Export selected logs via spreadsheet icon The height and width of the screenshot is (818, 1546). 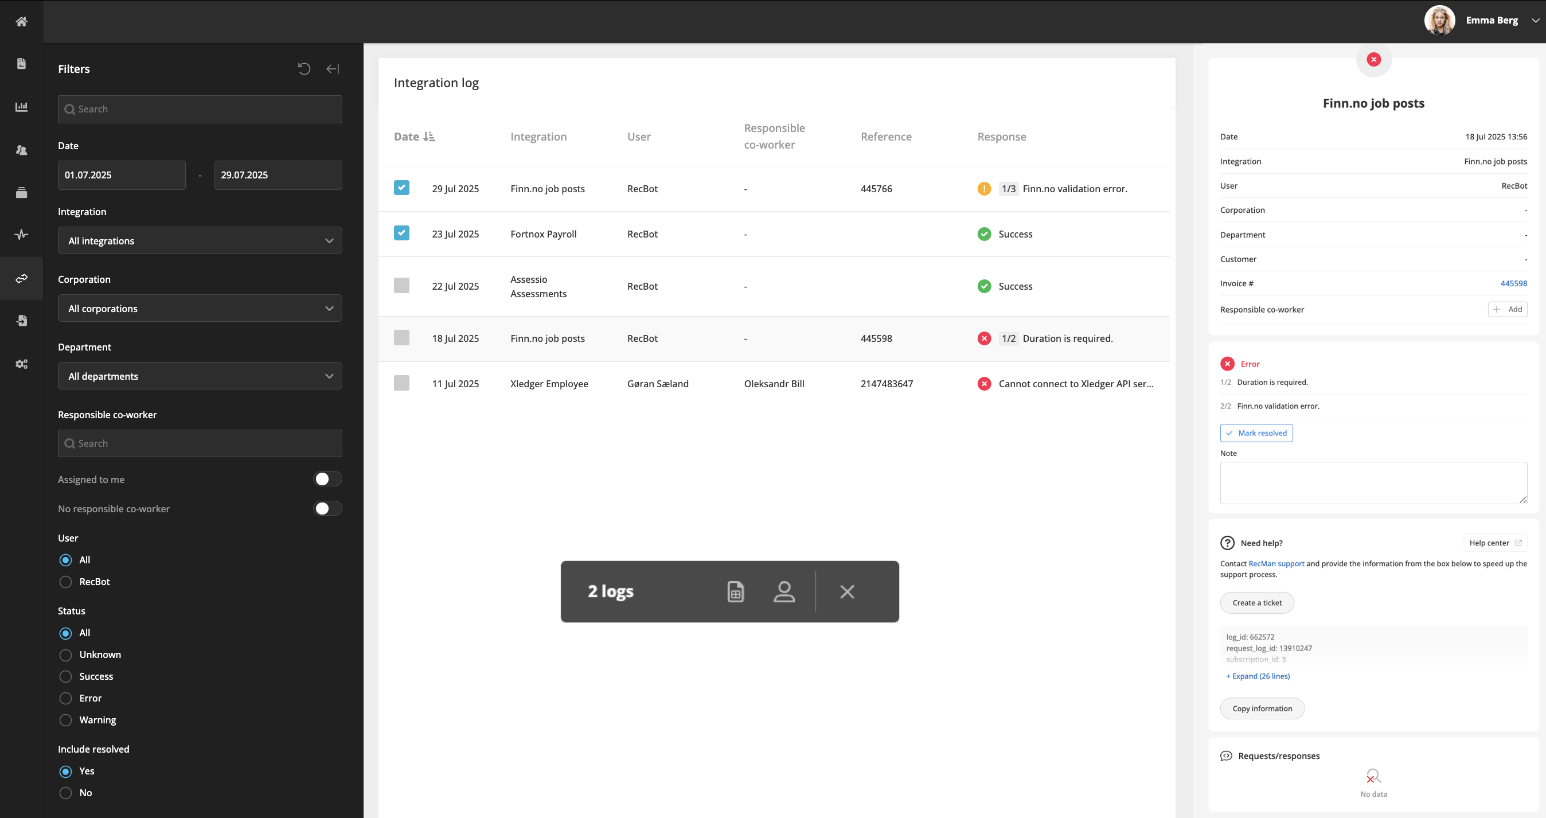[735, 592]
